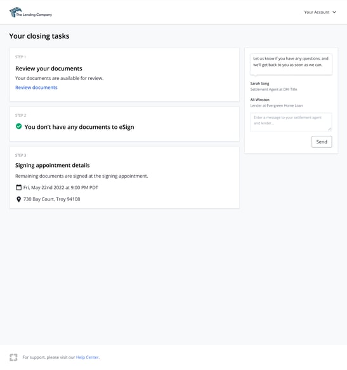Screen dimensions: 347x370
Task: Click the Signing appointment details heading
Action: [x=53, y=165]
